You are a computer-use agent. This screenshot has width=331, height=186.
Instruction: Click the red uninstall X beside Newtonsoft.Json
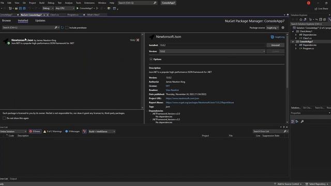138,40
